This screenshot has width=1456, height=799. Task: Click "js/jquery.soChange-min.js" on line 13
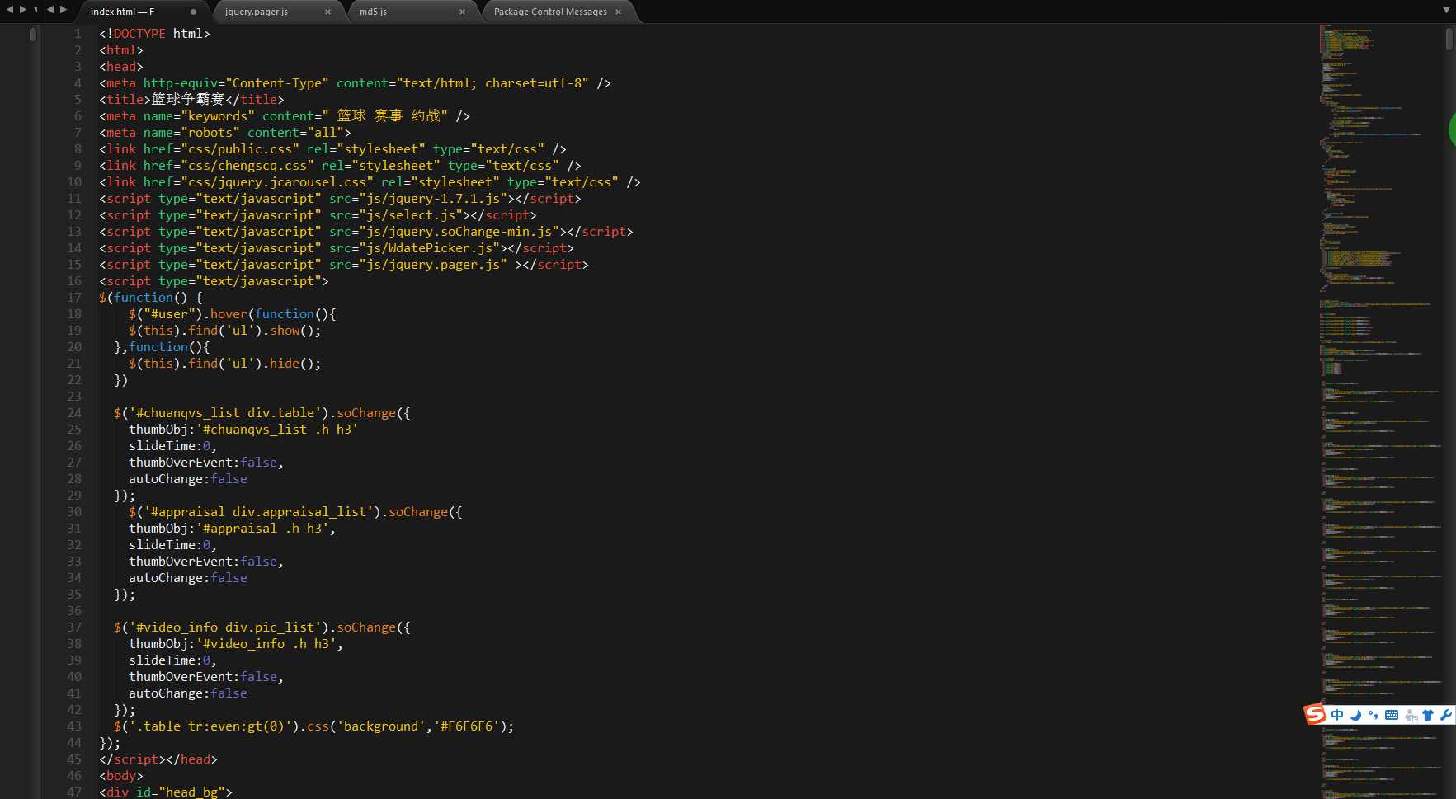tap(459, 232)
